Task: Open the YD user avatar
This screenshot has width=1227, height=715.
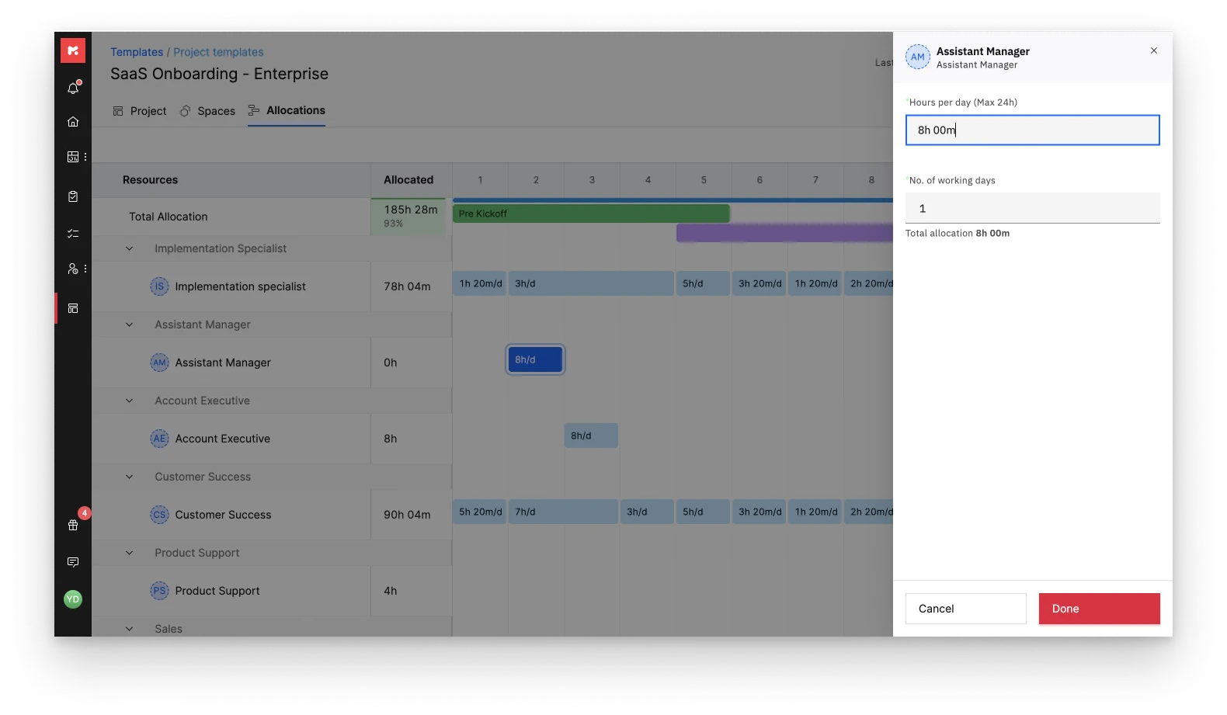Action: point(73,599)
